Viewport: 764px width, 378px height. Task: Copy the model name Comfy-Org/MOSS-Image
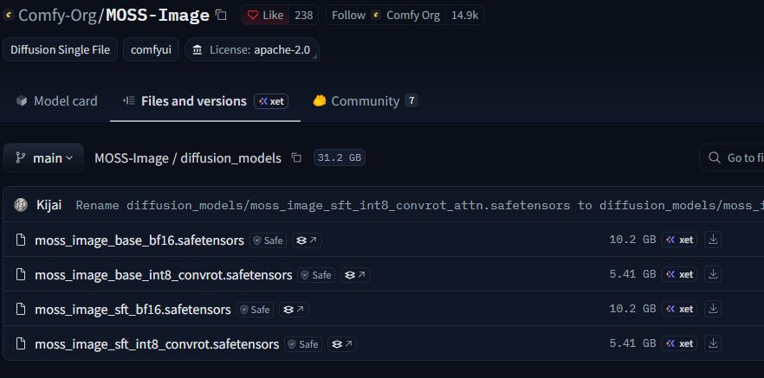[221, 15]
